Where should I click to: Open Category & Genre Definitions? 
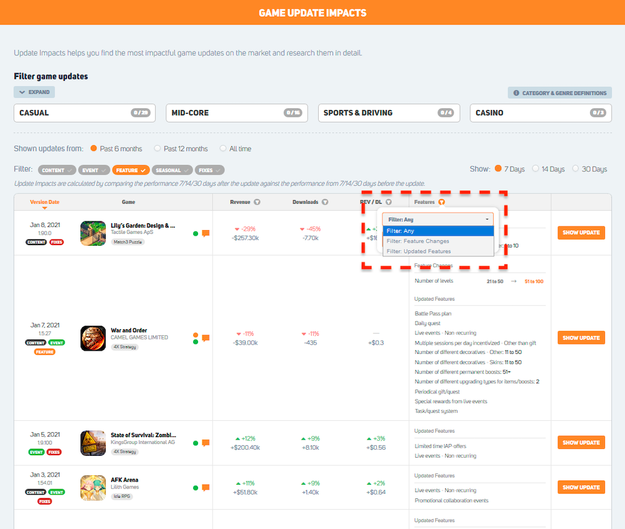click(559, 93)
